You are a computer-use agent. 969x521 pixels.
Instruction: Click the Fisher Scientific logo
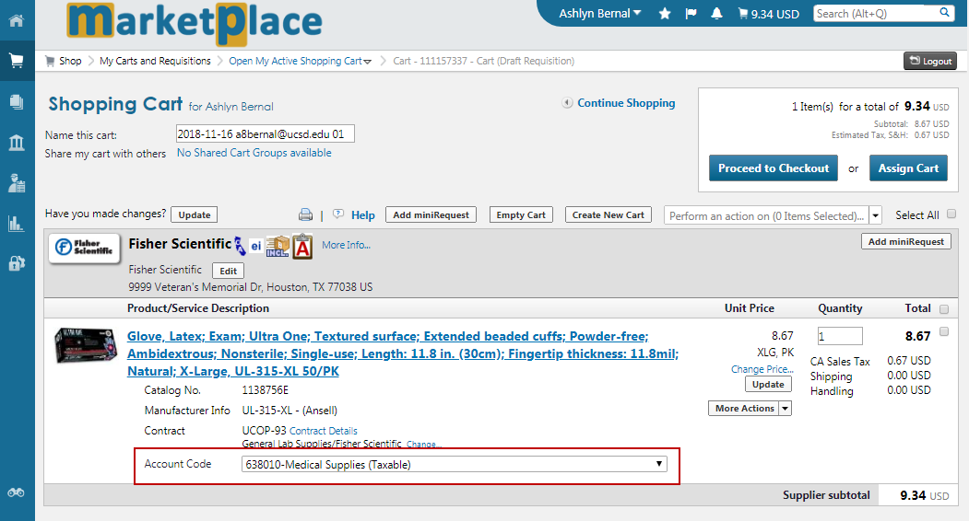click(x=84, y=248)
